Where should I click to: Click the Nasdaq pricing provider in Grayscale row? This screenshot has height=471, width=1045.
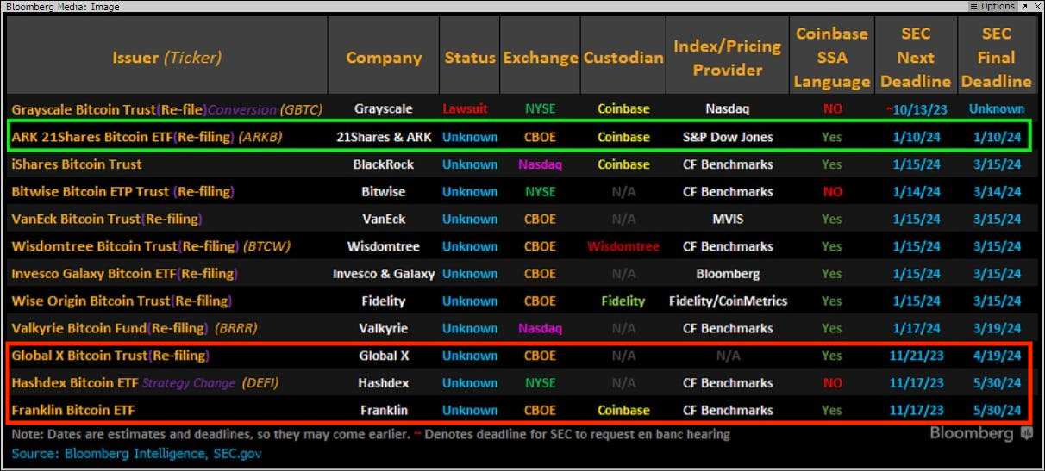tap(728, 109)
